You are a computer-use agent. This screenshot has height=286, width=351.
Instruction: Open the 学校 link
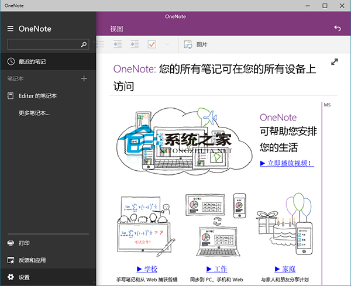tap(147, 269)
